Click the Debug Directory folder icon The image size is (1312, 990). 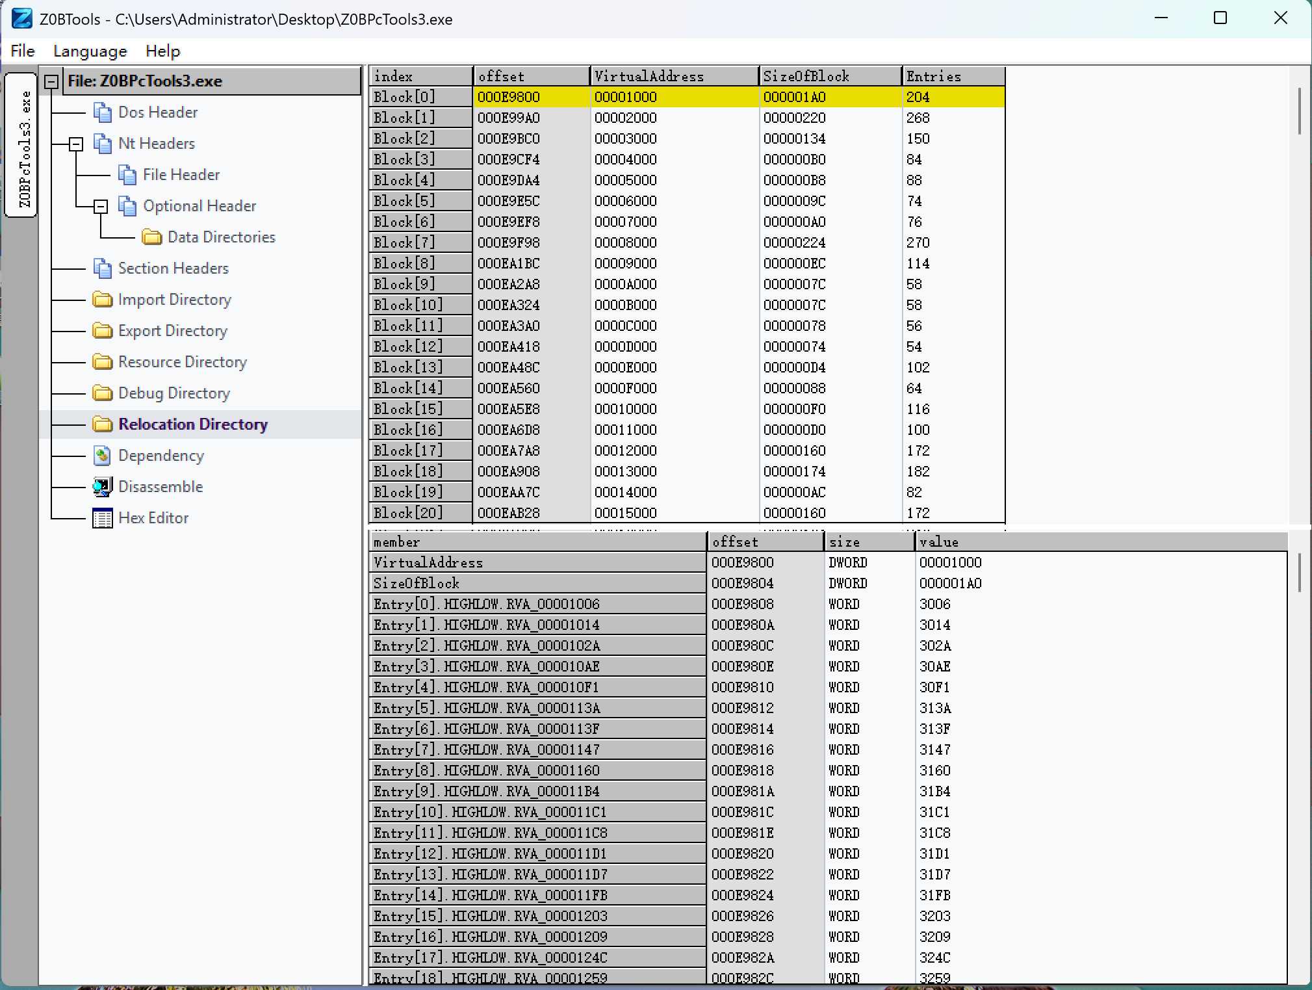tap(102, 393)
